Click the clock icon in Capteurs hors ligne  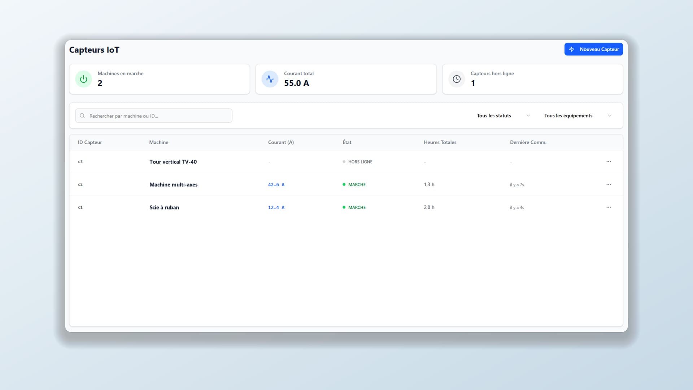(x=457, y=79)
